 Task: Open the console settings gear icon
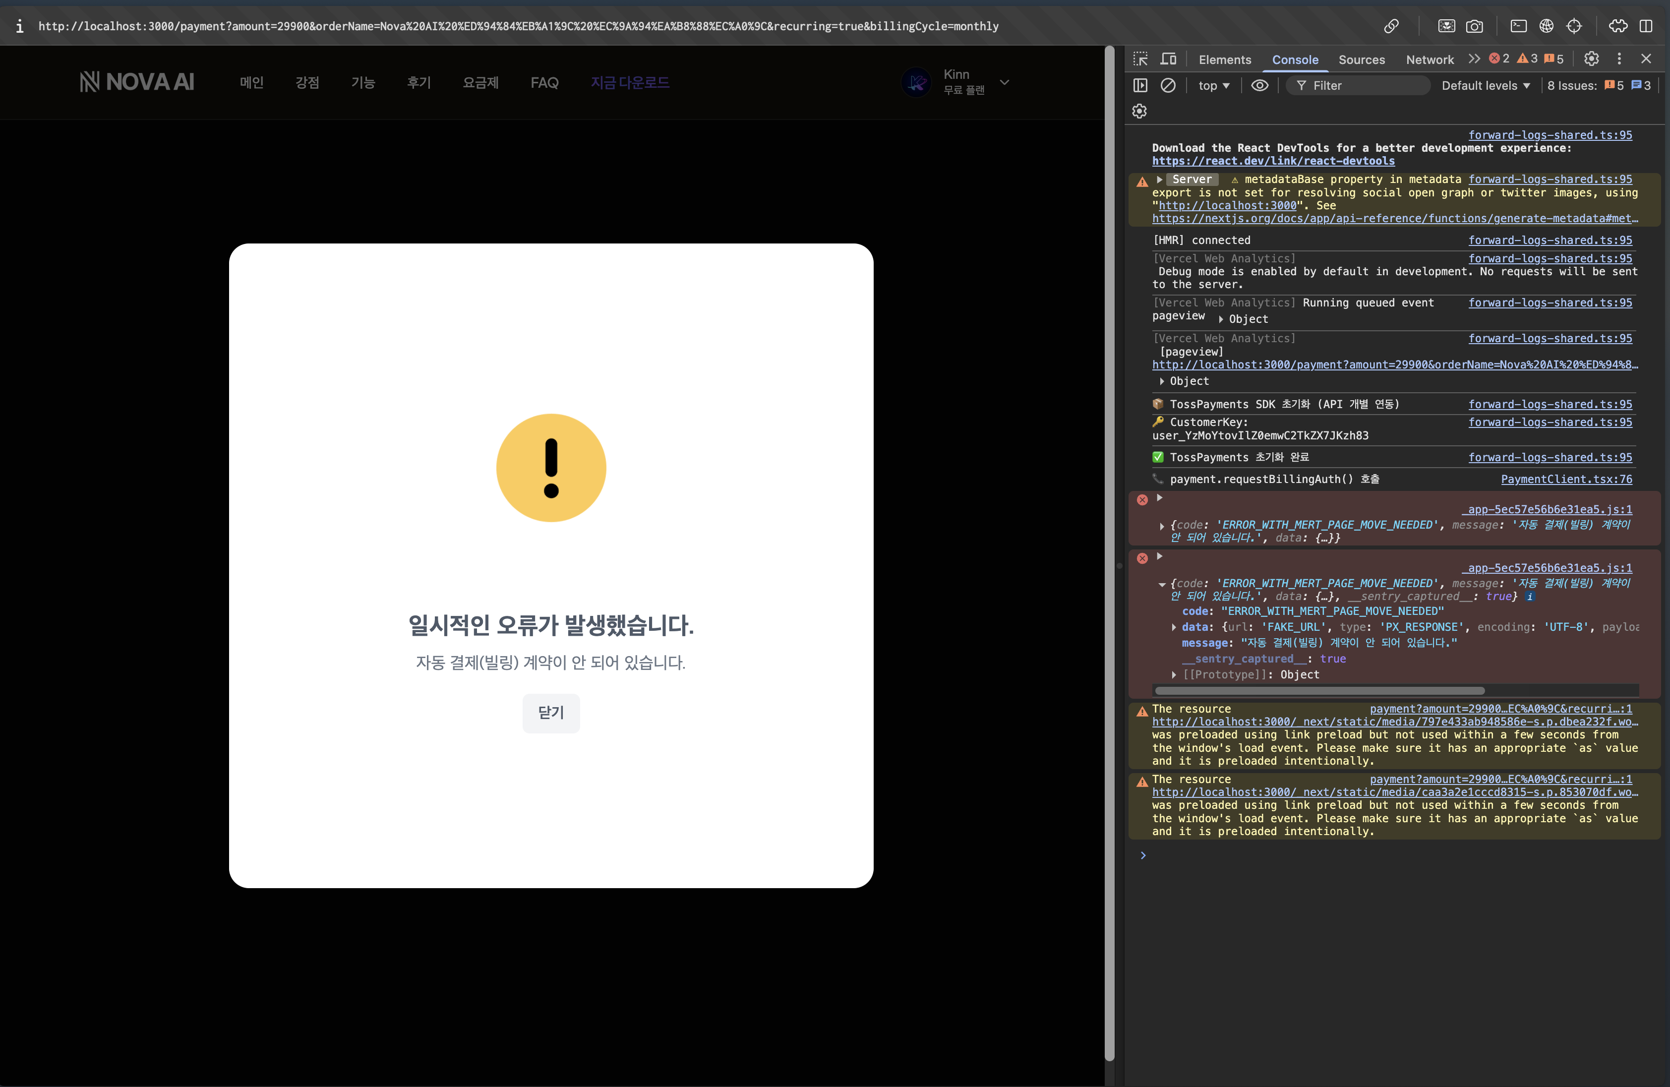point(1139,111)
